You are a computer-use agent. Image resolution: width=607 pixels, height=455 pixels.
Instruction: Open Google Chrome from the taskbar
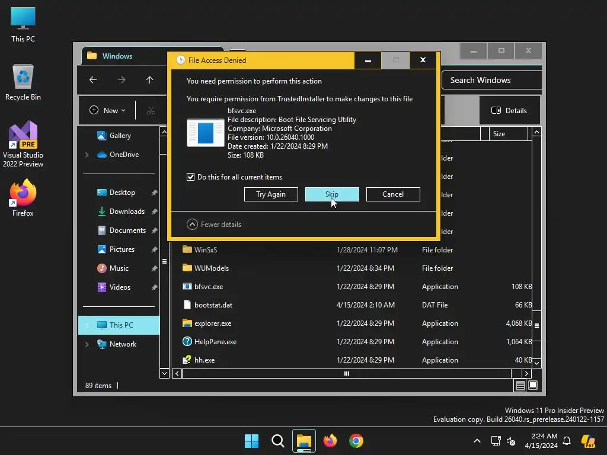tap(356, 441)
